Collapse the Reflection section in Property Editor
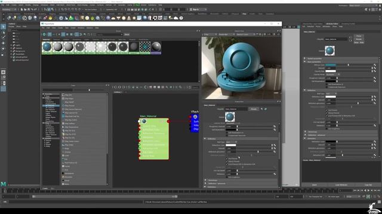This screenshot has width=382, height=214. (205, 139)
